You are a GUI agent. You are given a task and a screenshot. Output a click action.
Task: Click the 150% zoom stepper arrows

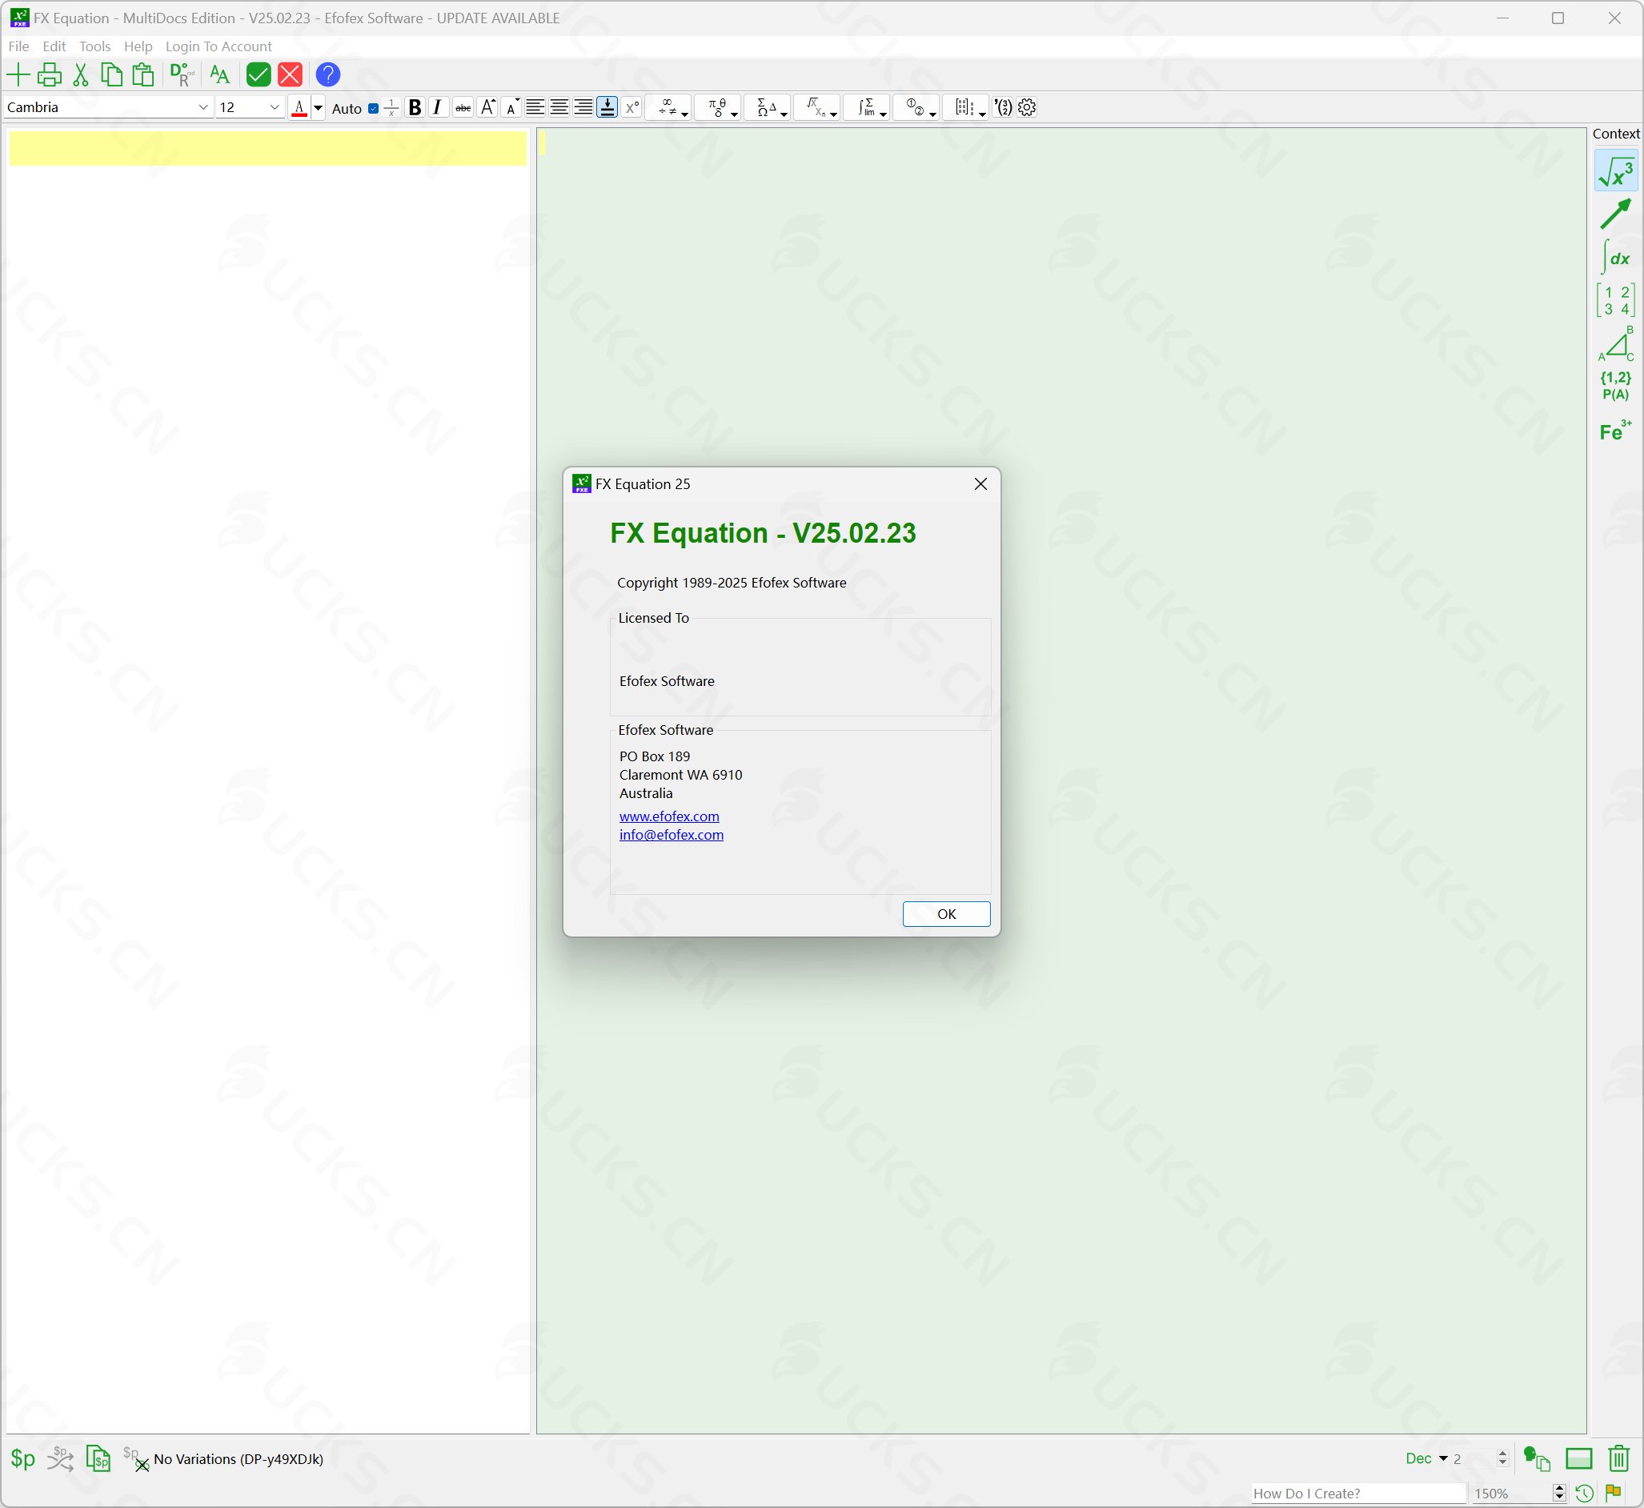coord(1559,1494)
